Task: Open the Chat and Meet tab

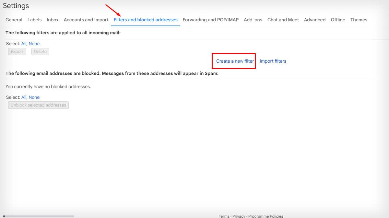Action: click(283, 20)
